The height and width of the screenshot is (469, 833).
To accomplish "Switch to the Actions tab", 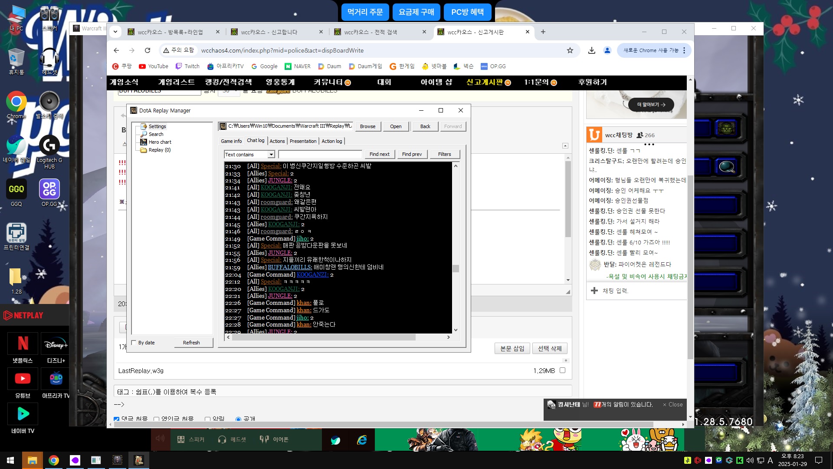I will click(277, 141).
